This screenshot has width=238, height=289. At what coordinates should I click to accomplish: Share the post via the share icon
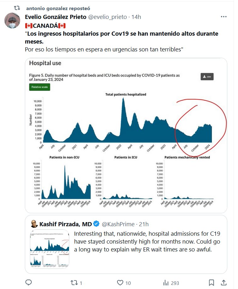tap(224, 282)
